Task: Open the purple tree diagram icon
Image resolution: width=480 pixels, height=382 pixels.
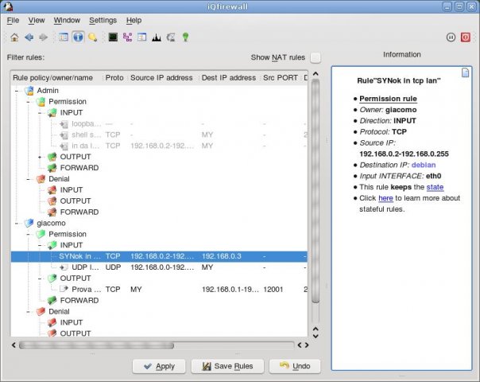Action: pyautogui.click(x=127, y=37)
